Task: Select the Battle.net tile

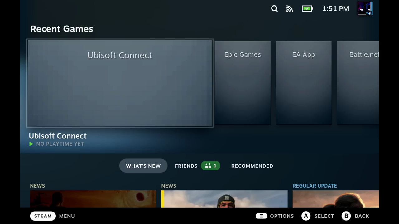Action: (358, 83)
